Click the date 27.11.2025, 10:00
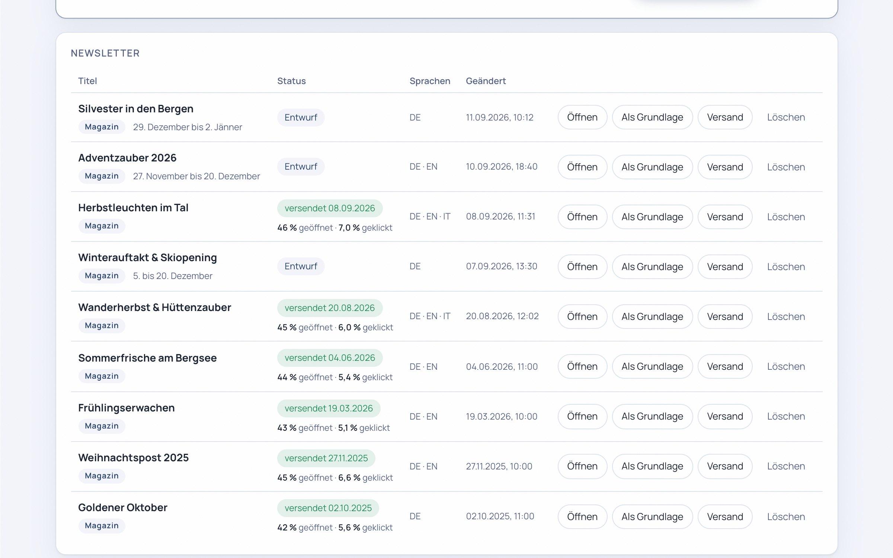 (x=499, y=466)
